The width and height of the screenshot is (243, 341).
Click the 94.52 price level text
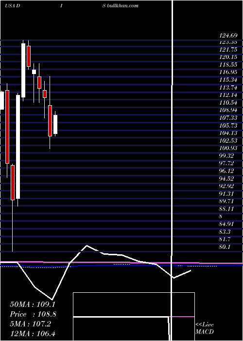point(226,179)
